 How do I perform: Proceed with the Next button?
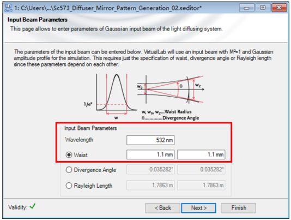coord(199,208)
